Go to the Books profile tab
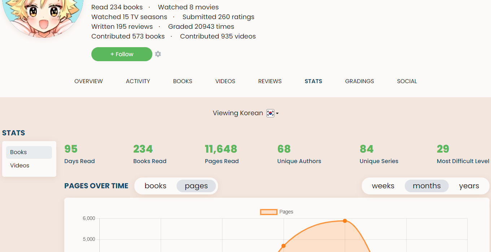The image size is (491, 252). 183,81
